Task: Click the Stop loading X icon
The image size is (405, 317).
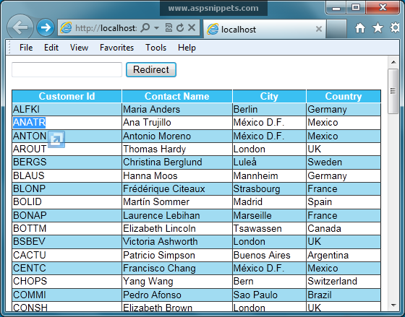Action: pos(192,27)
